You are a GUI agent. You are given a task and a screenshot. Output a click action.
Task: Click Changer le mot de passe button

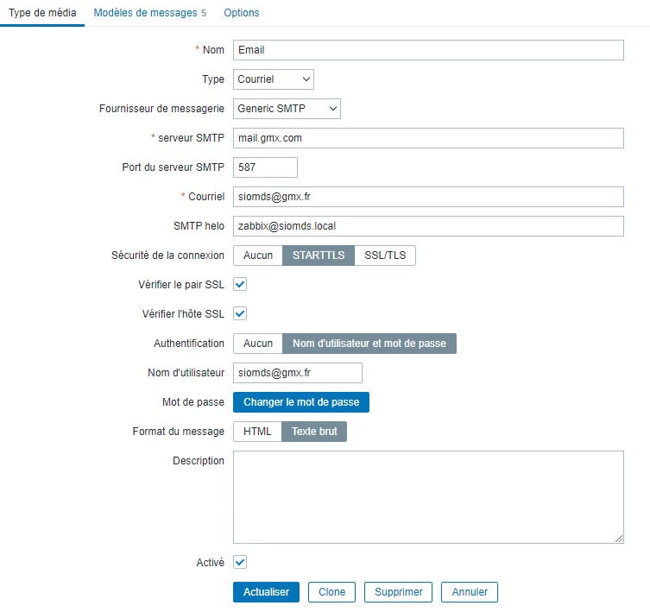tap(301, 402)
